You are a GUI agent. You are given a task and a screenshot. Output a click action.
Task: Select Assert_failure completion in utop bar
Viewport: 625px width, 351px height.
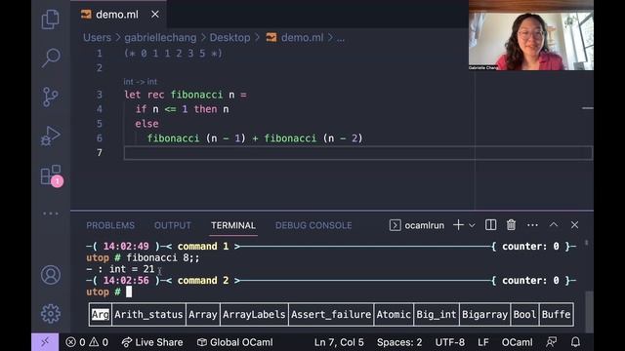[331, 314]
